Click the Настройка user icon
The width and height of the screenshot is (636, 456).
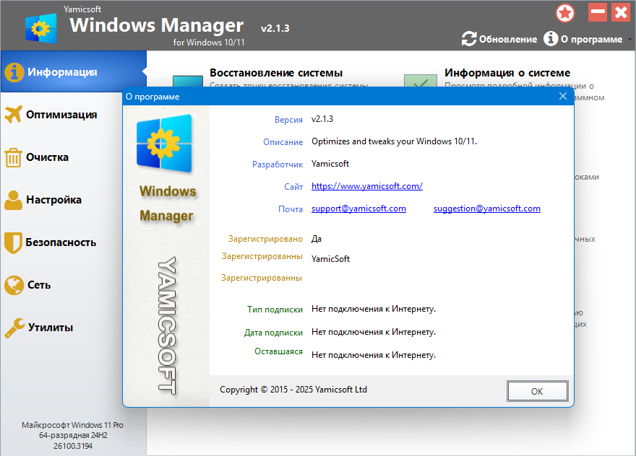14,200
